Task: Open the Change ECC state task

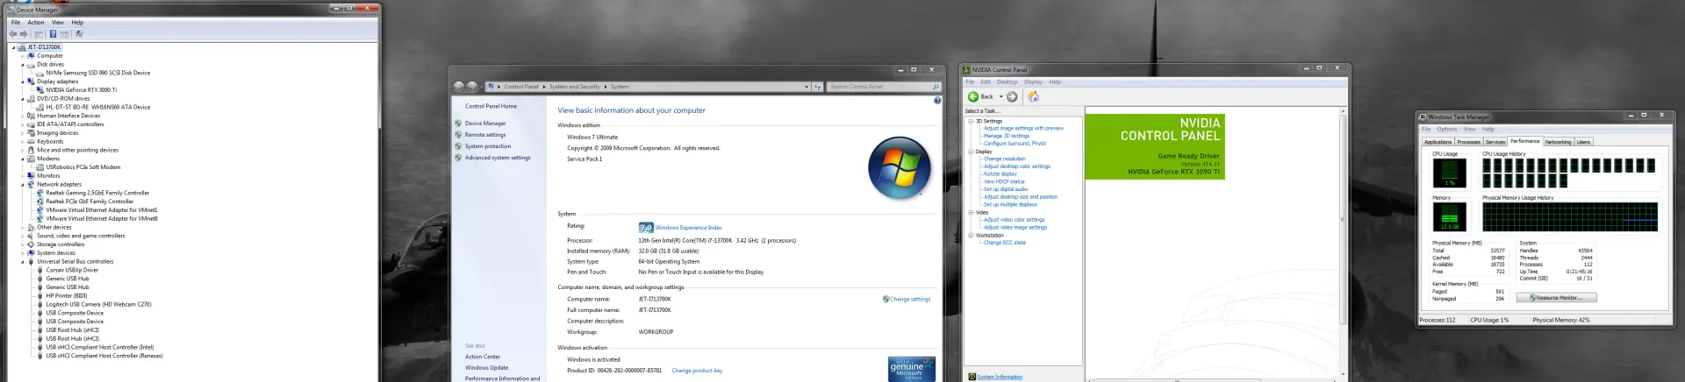Action: [1005, 243]
